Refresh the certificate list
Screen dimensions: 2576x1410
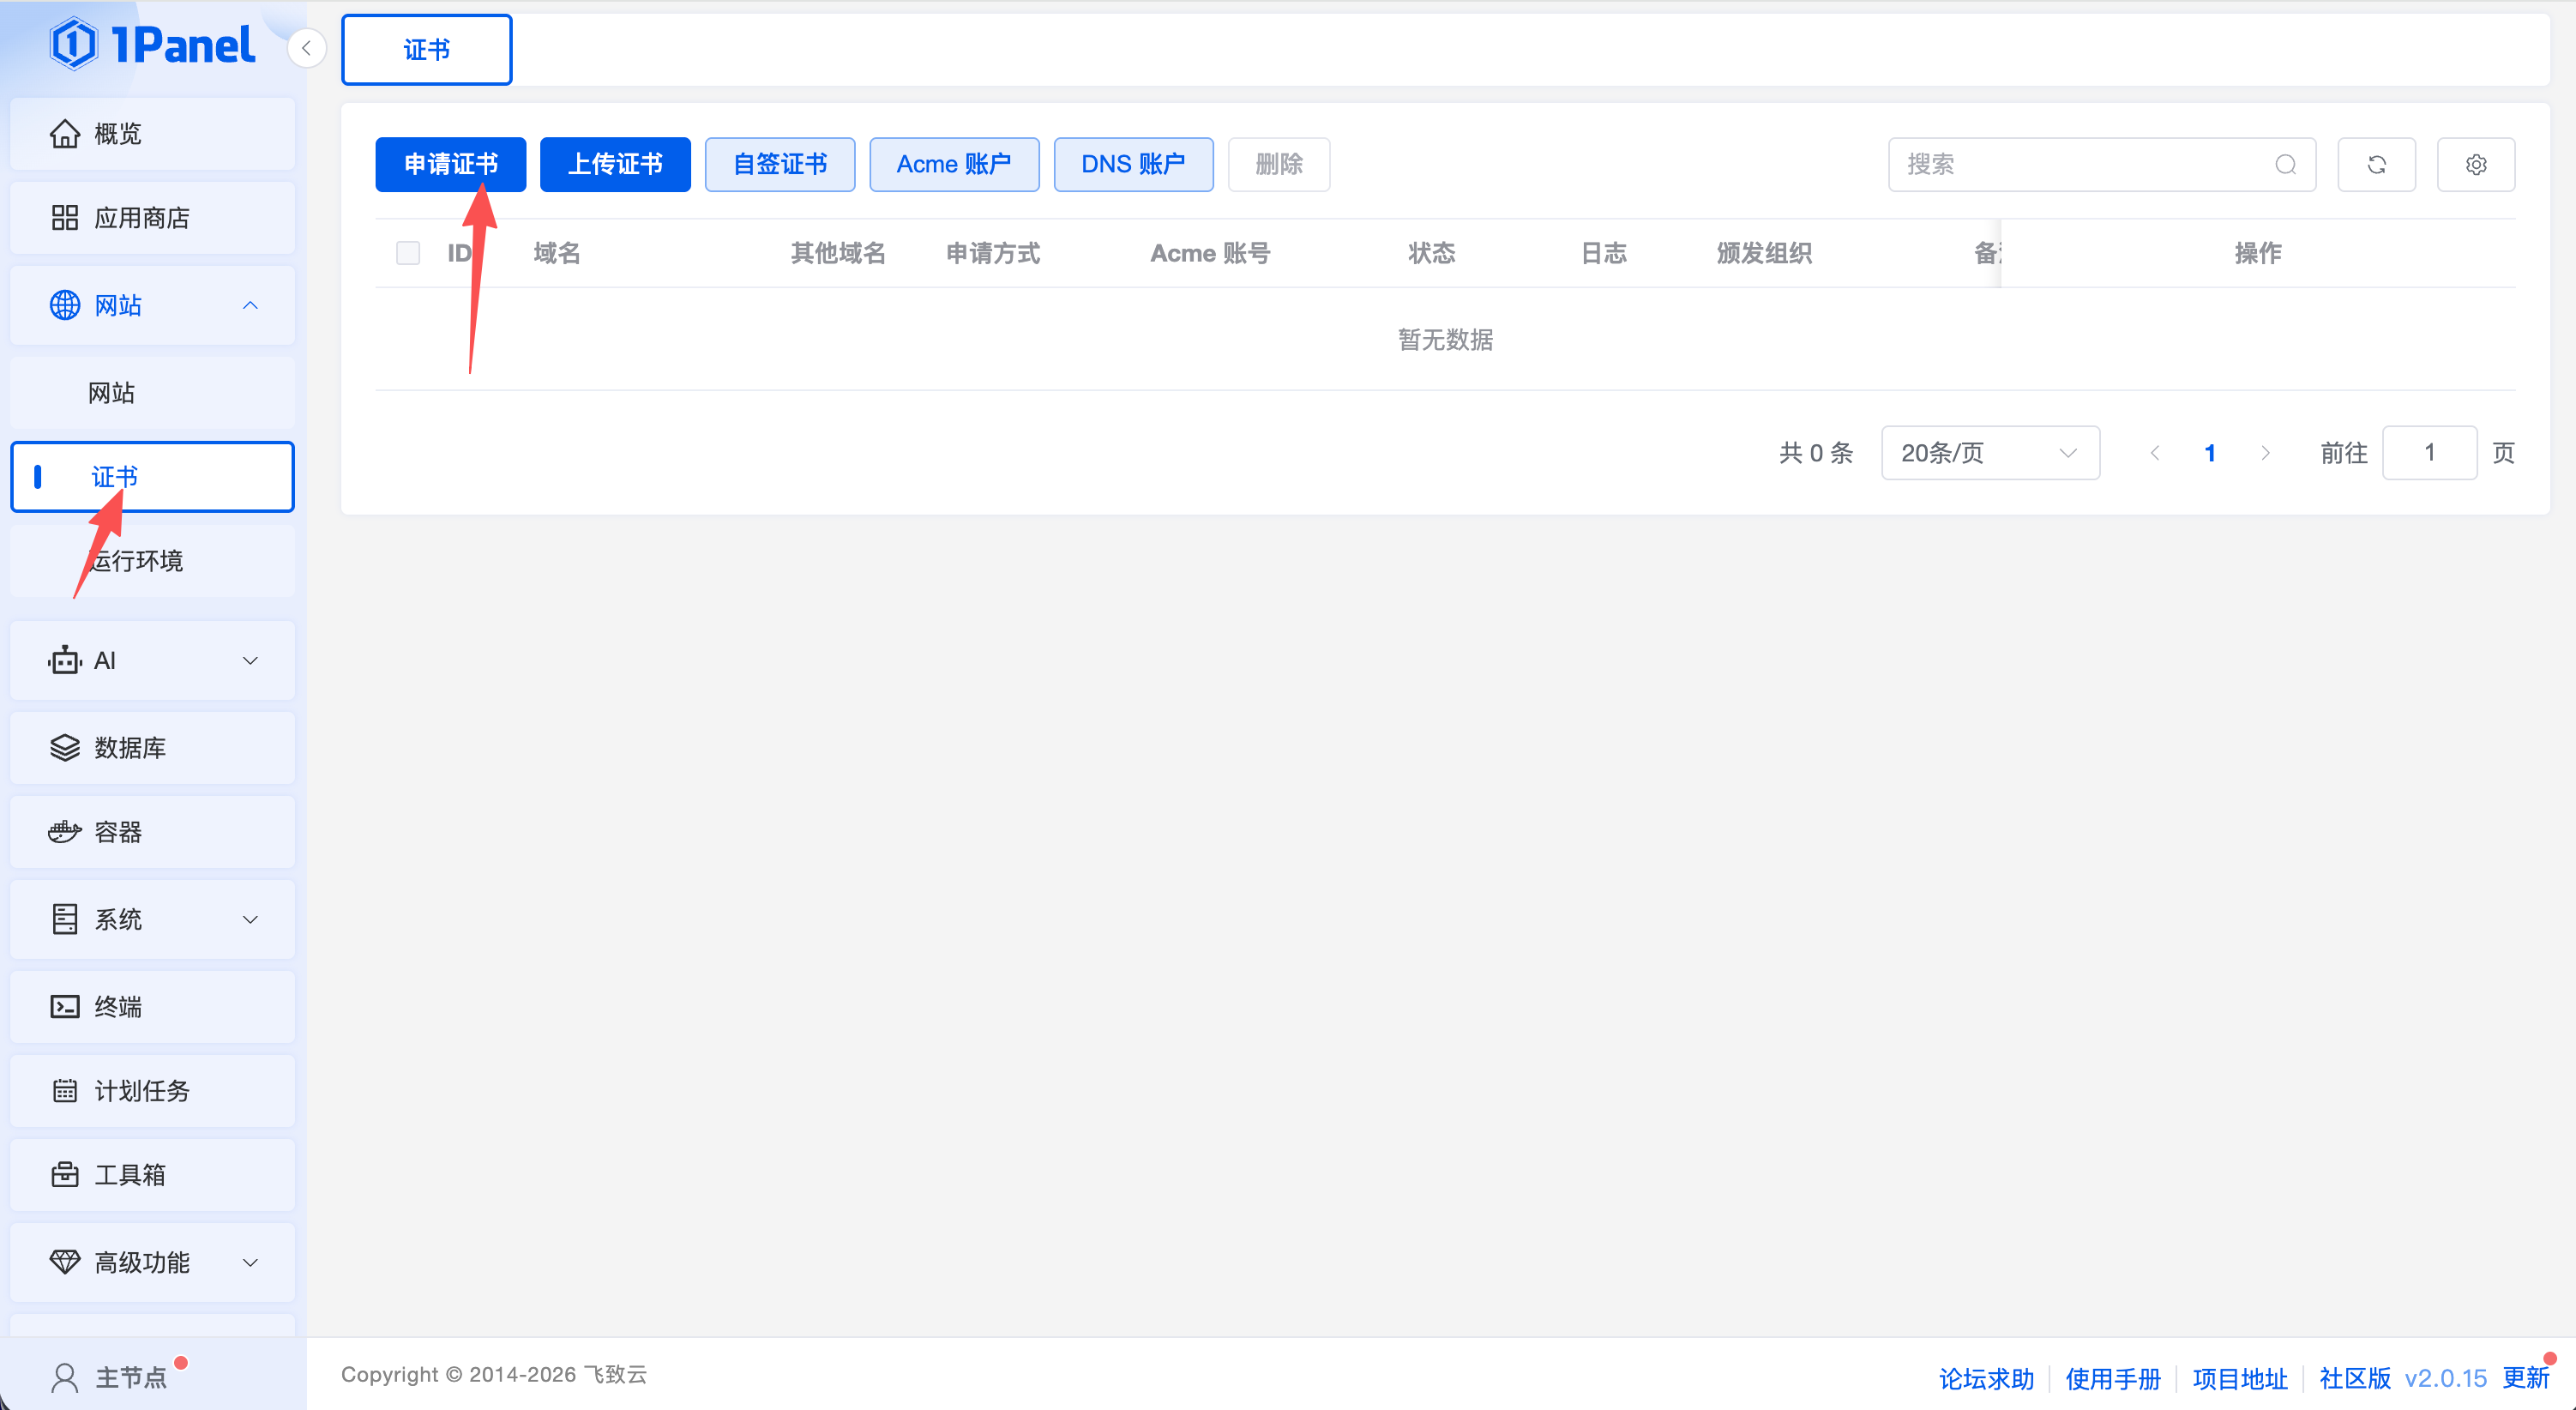click(2377, 164)
